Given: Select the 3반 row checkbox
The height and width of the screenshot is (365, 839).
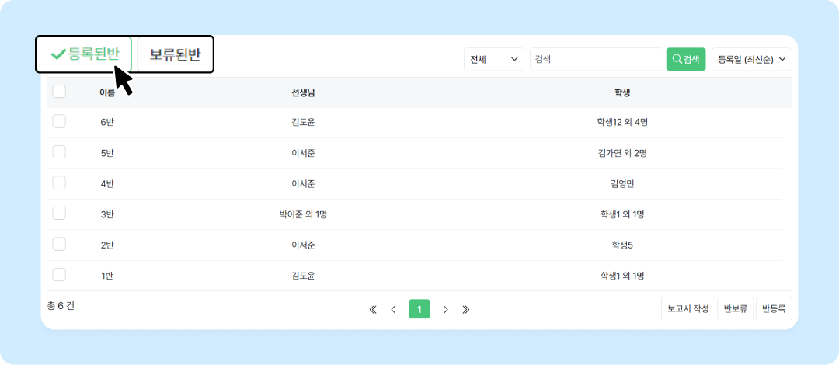Looking at the screenshot, I should pyautogui.click(x=59, y=214).
